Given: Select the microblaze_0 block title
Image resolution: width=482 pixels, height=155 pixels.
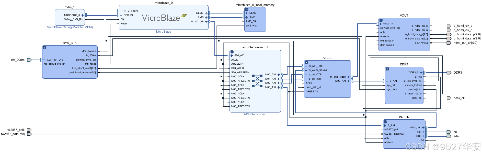Looking at the screenshot, I should tap(164, 3).
